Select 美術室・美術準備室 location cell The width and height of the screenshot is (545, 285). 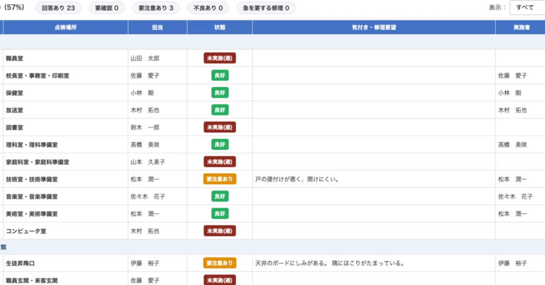click(65, 213)
